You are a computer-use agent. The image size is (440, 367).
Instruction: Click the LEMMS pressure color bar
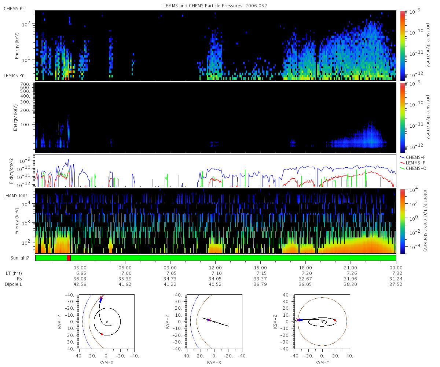(x=403, y=117)
